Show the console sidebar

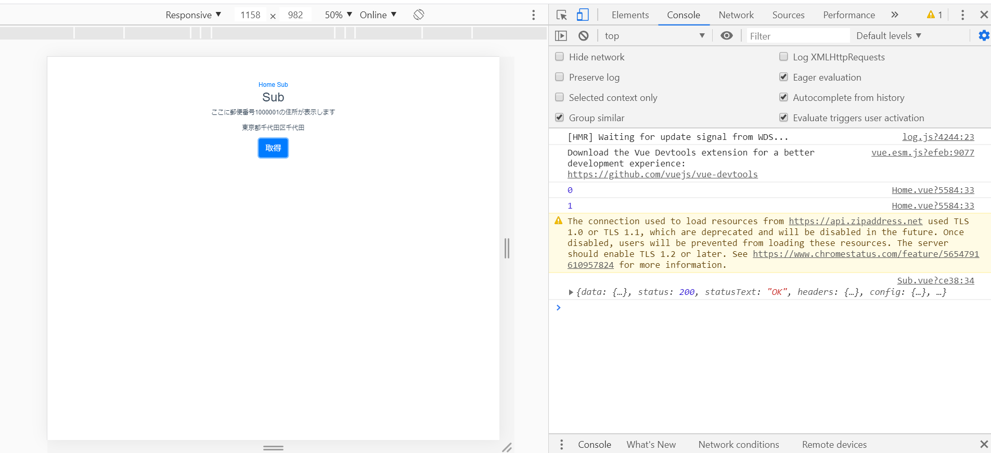pos(561,36)
